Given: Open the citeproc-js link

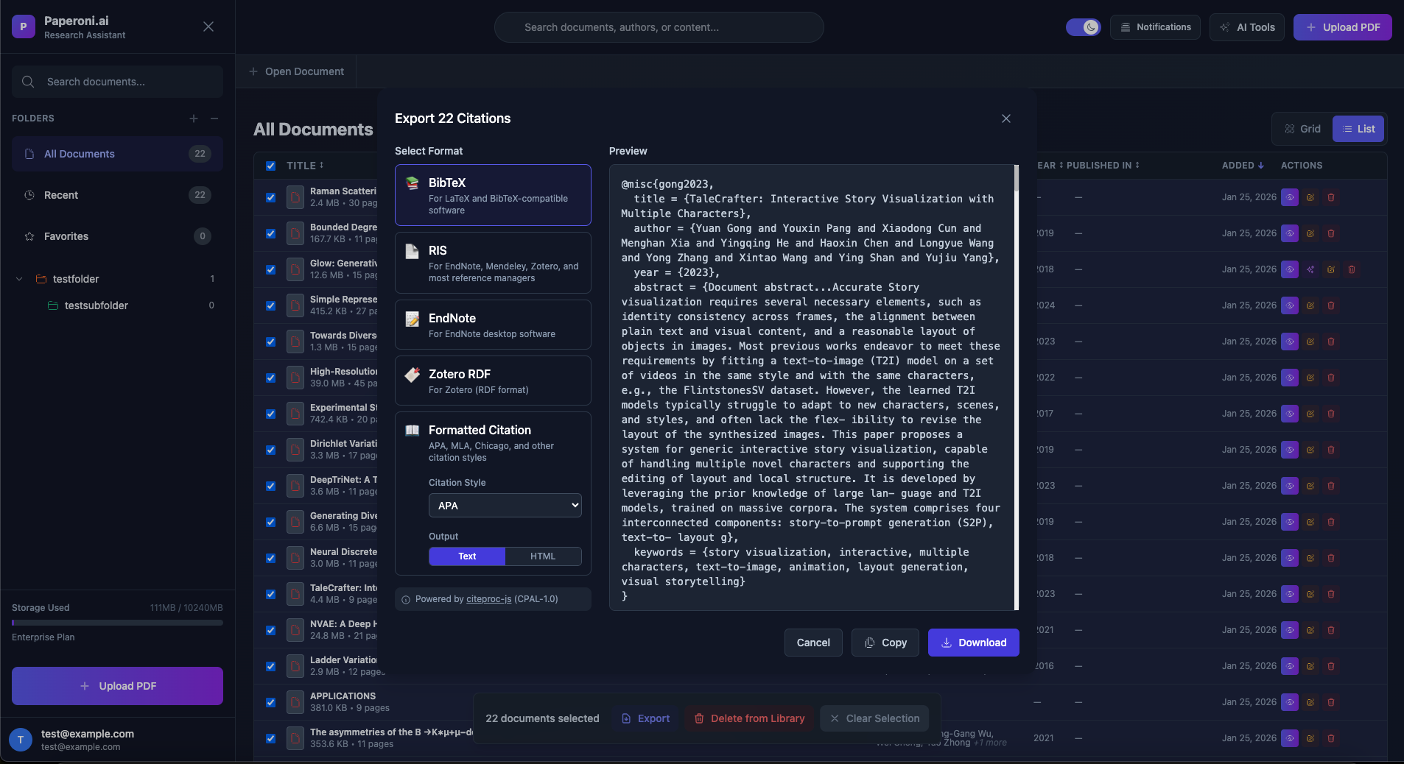Looking at the screenshot, I should click(x=489, y=599).
